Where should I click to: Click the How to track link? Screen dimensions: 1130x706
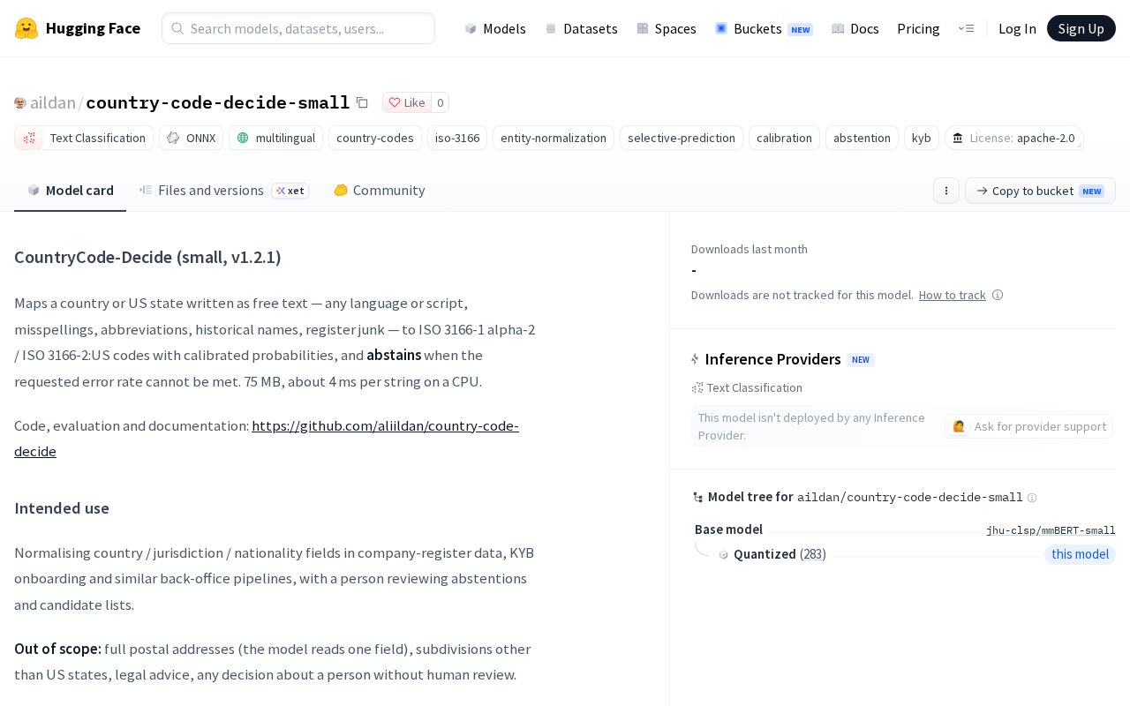(952, 295)
